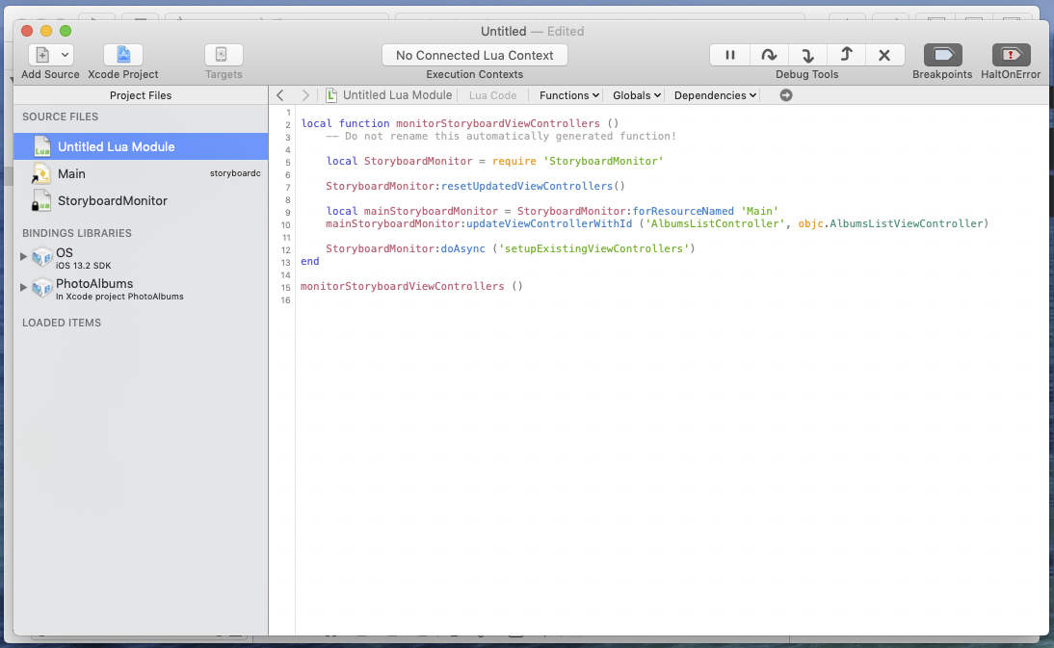
Task: Click the Stop debugging X icon
Action: 884,55
